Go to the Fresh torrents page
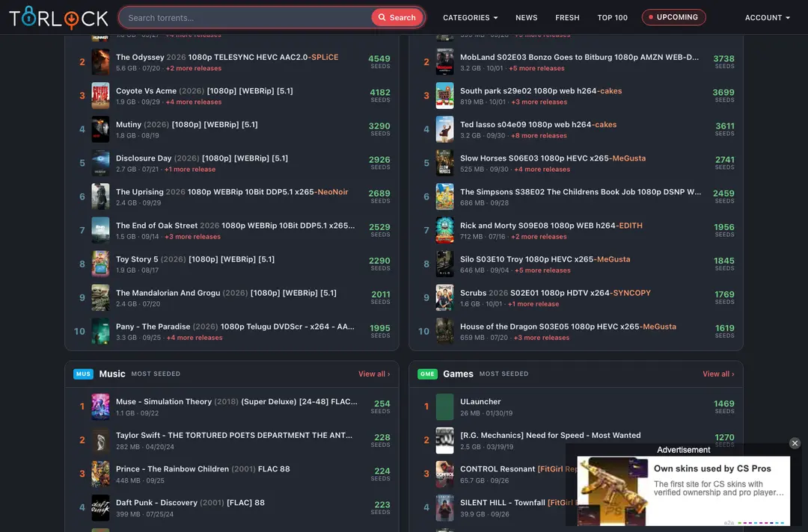This screenshot has height=532, width=808. [x=567, y=17]
